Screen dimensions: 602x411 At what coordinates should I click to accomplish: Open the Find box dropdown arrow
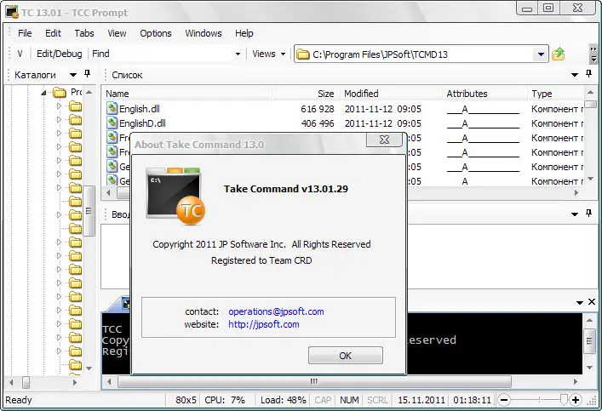pyautogui.click(x=238, y=54)
